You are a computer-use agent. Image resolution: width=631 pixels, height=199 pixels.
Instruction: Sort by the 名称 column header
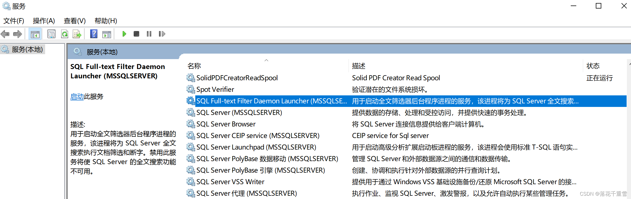coord(194,66)
